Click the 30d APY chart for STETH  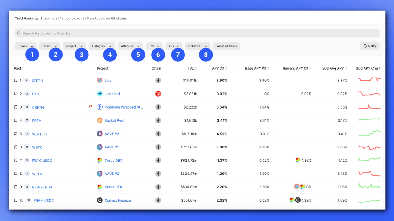click(369, 79)
